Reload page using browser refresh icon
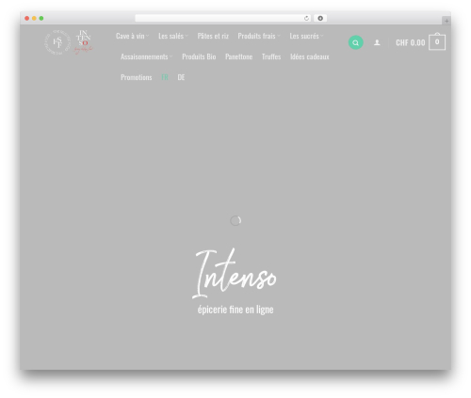The width and height of the screenshot is (471, 398). (x=306, y=18)
